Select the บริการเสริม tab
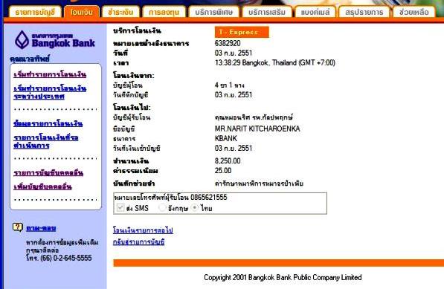The image size is (444, 289). pos(267,12)
